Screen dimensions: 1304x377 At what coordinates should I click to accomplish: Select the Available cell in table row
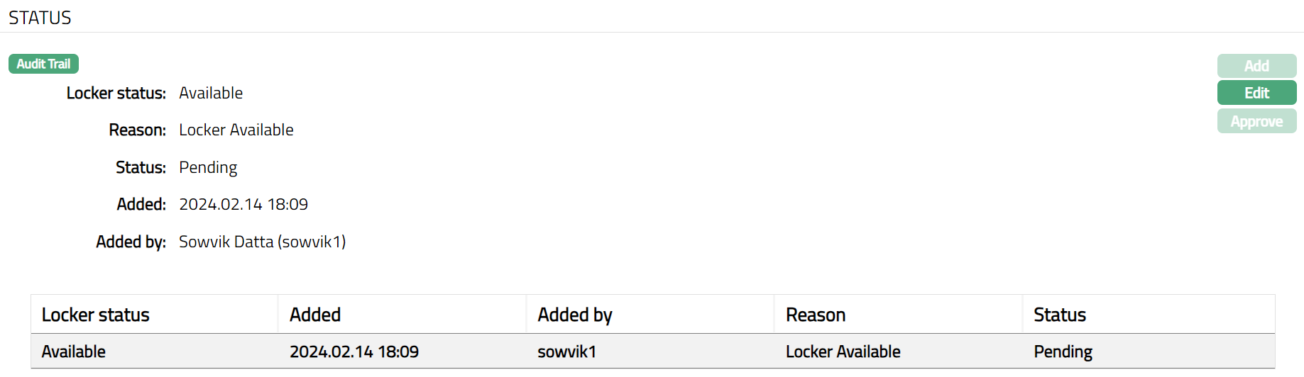tap(74, 351)
